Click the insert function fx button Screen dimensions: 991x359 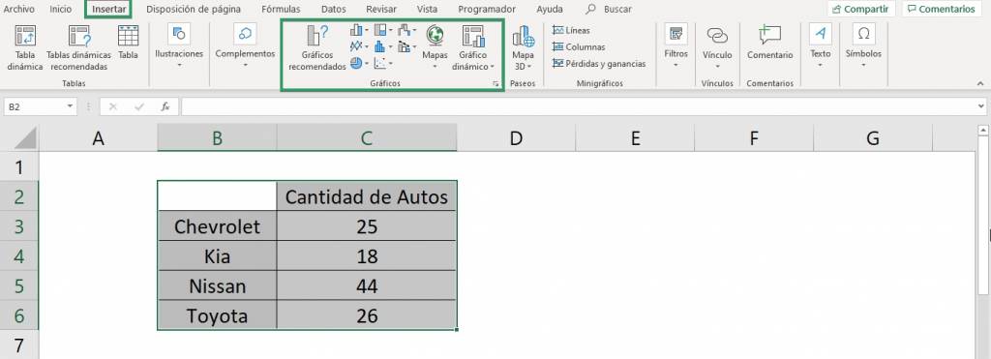165,106
